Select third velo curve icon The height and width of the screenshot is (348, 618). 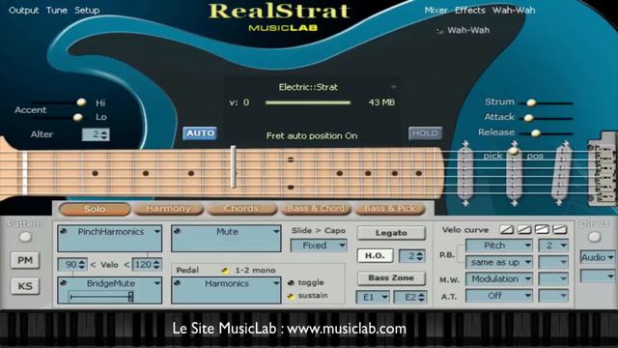tap(542, 229)
